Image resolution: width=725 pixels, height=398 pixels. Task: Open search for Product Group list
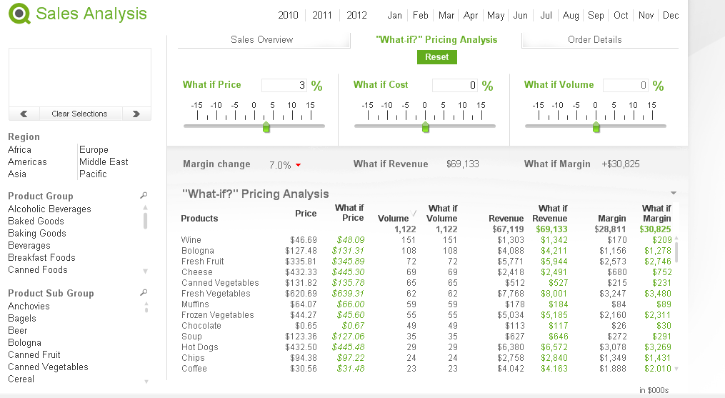click(x=144, y=195)
